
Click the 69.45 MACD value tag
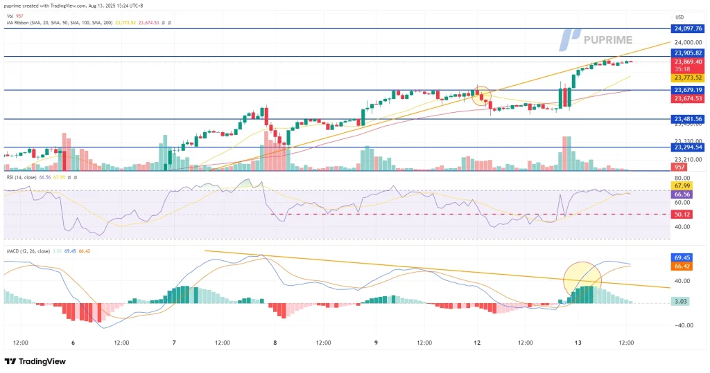682,257
